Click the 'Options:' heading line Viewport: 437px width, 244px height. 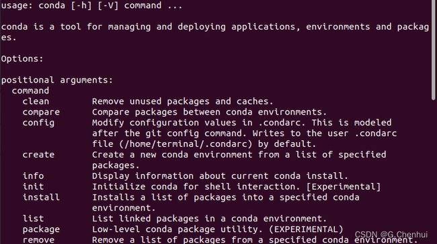[x=22, y=59]
